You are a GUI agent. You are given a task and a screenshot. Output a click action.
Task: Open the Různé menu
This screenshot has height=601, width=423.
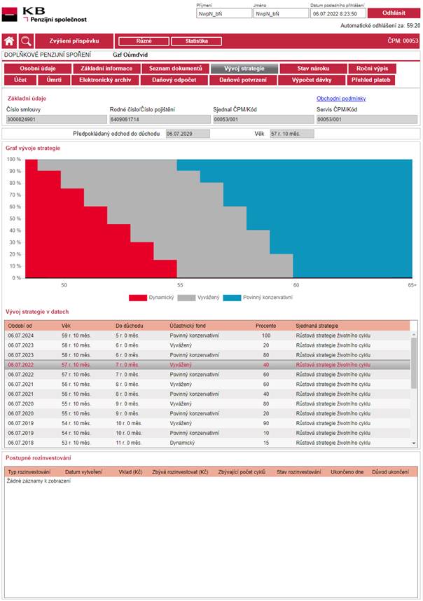143,41
